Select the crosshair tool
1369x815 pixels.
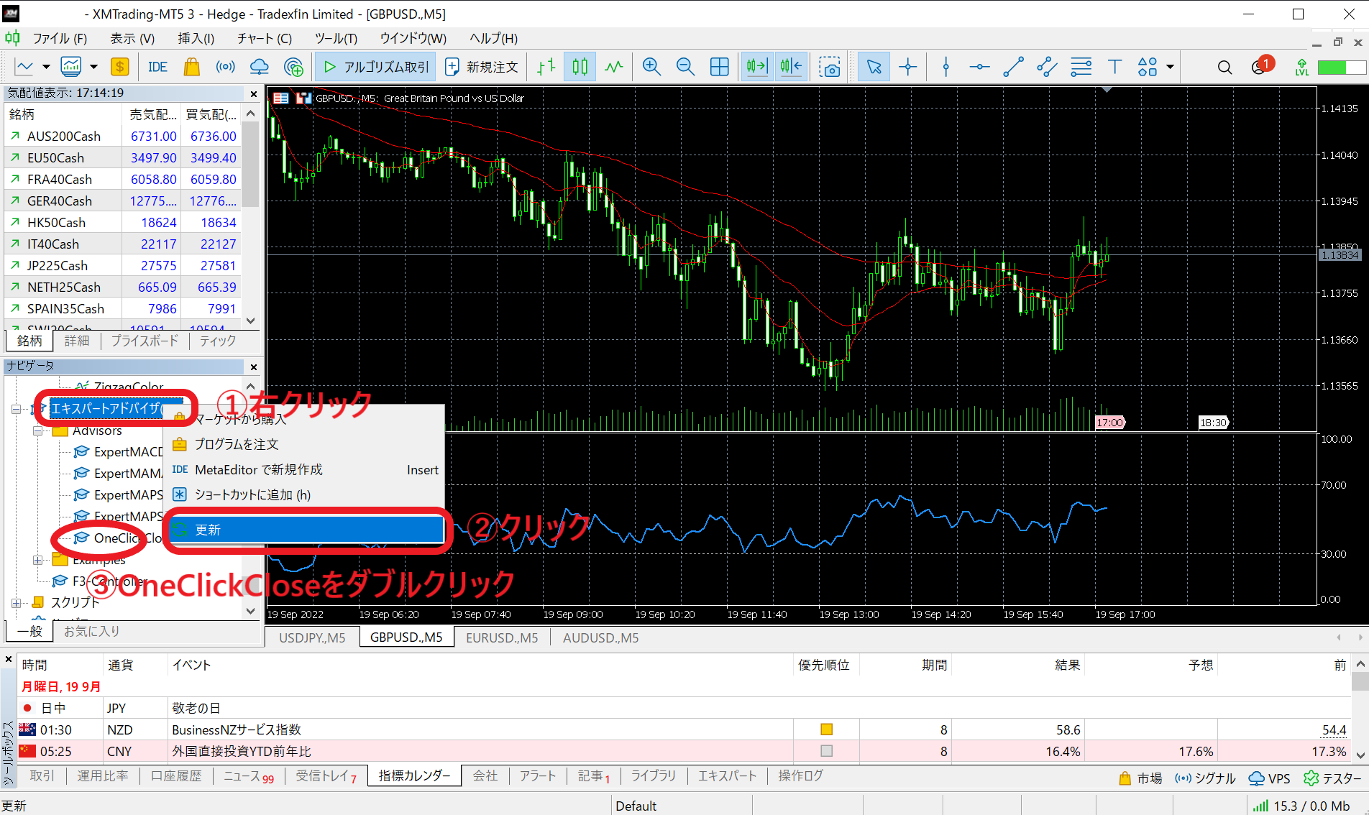coord(908,67)
